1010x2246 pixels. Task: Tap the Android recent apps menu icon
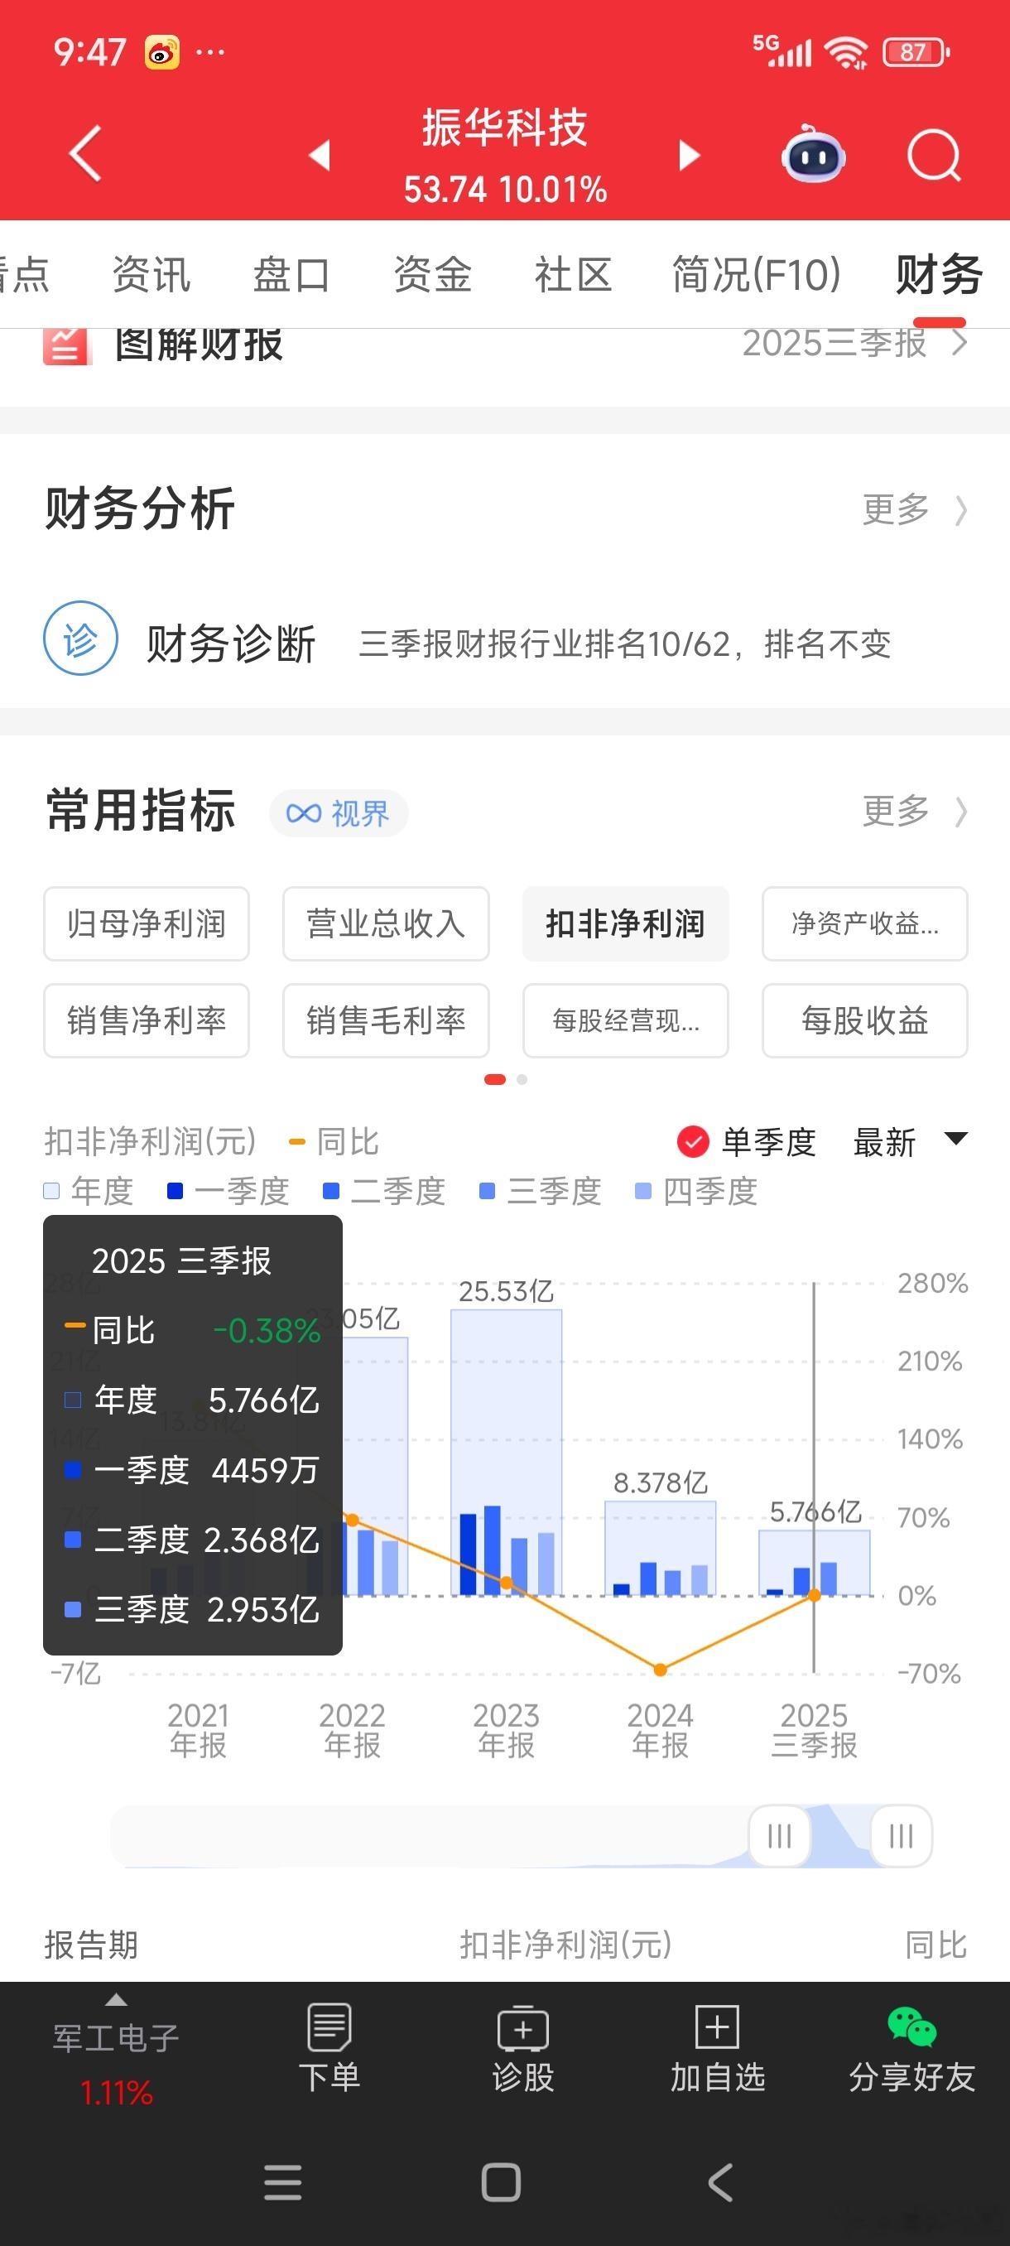click(x=283, y=2182)
